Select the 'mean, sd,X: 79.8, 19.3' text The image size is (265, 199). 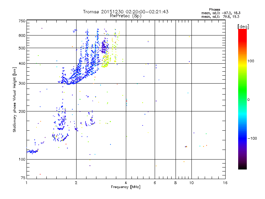coord(220,17)
